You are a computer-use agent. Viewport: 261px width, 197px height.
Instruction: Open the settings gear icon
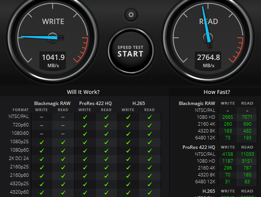point(131,15)
